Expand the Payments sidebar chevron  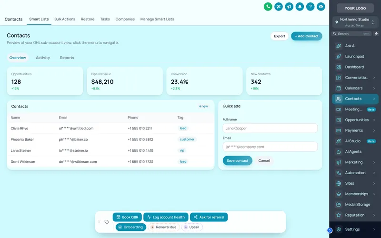pos(374,130)
